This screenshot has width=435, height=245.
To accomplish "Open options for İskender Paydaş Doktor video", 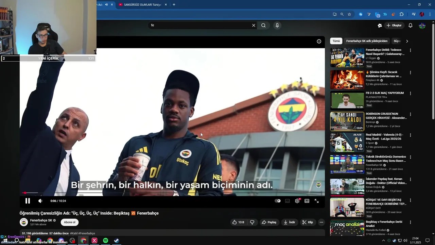I will (410, 179).
